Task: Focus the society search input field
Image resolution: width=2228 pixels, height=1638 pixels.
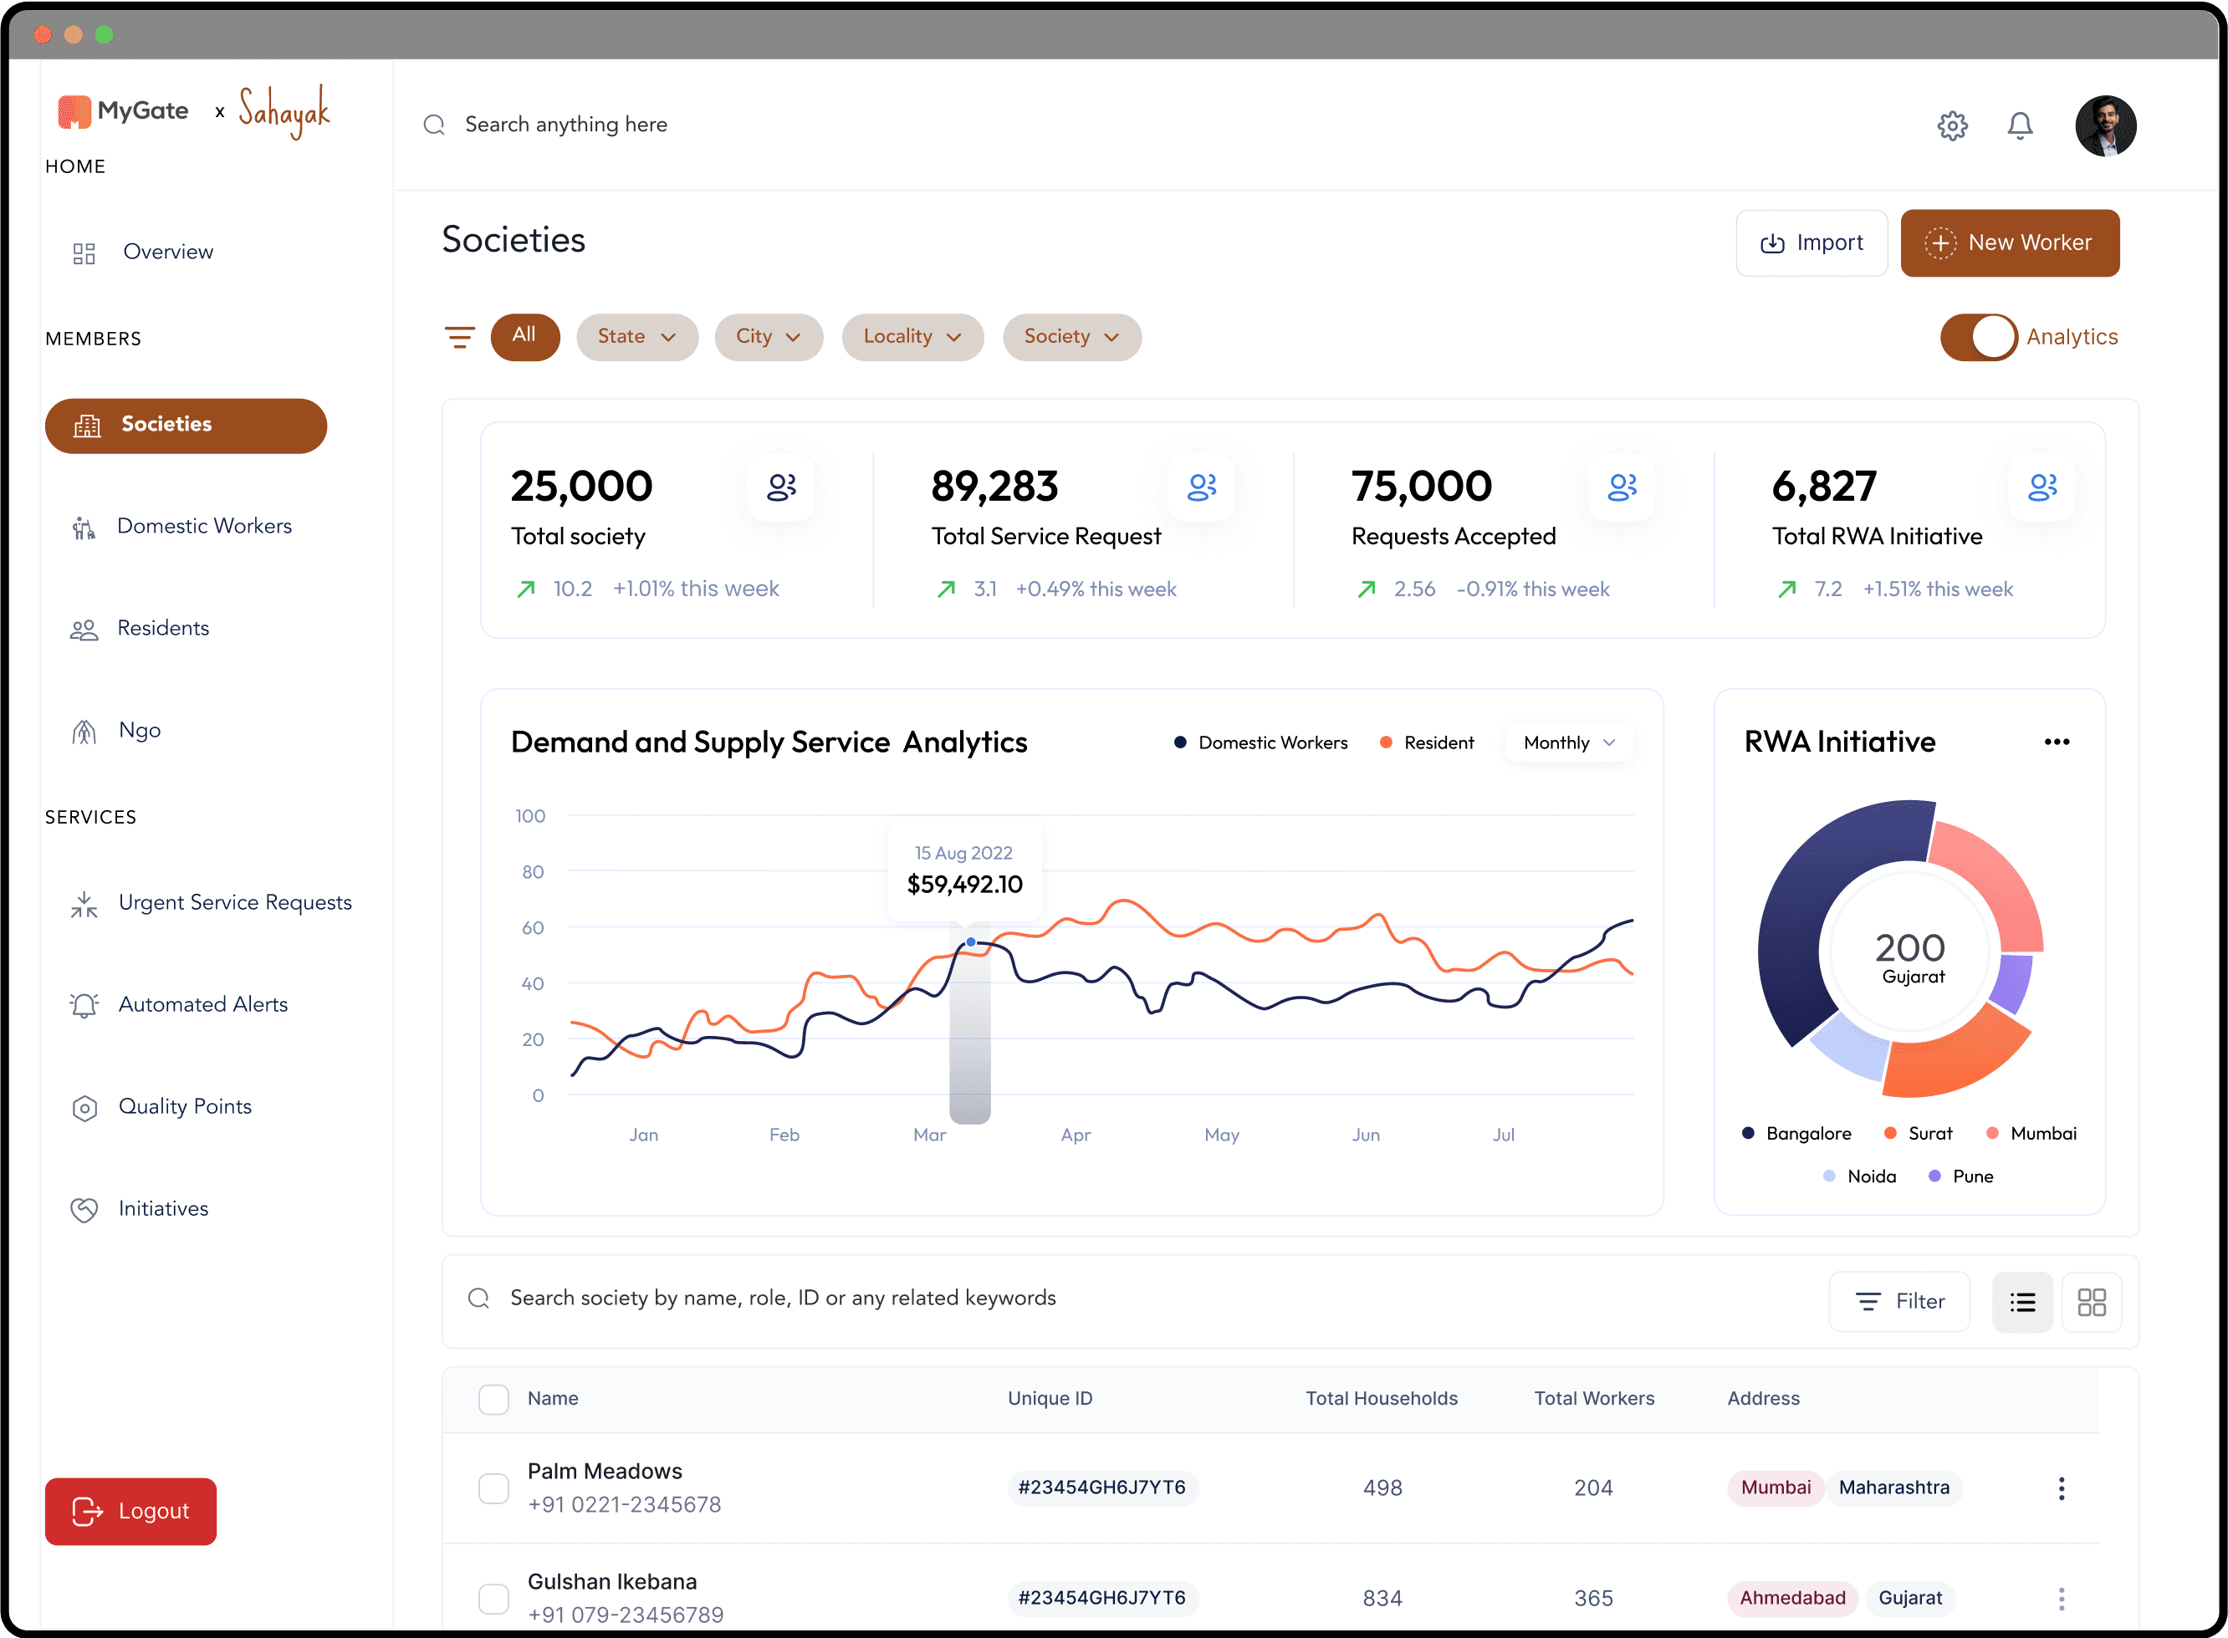Action: [782, 1298]
